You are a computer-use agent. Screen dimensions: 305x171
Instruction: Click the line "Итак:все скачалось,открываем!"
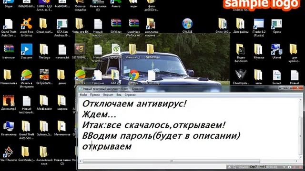coord(153,125)
